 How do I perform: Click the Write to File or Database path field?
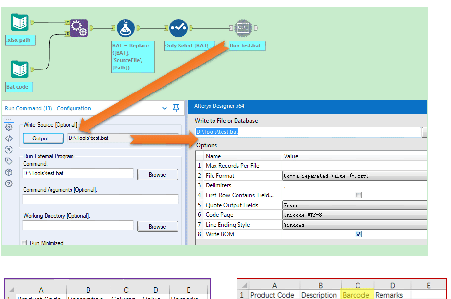point(308,132)
